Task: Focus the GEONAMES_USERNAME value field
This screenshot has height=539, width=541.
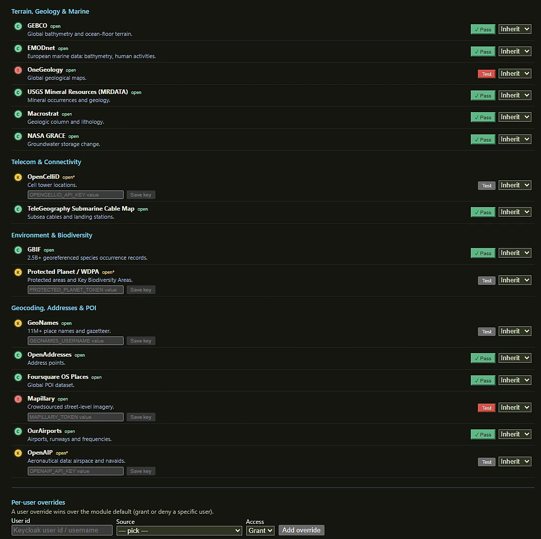Action: (x=76, y=341)
